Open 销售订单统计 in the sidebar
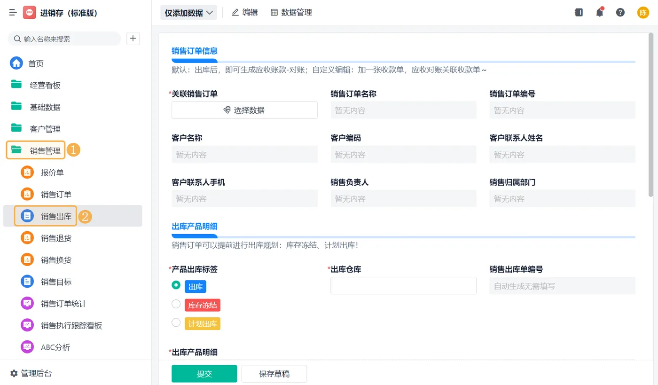The width and height of the screenshot is (658, 385). click(63, 304)
